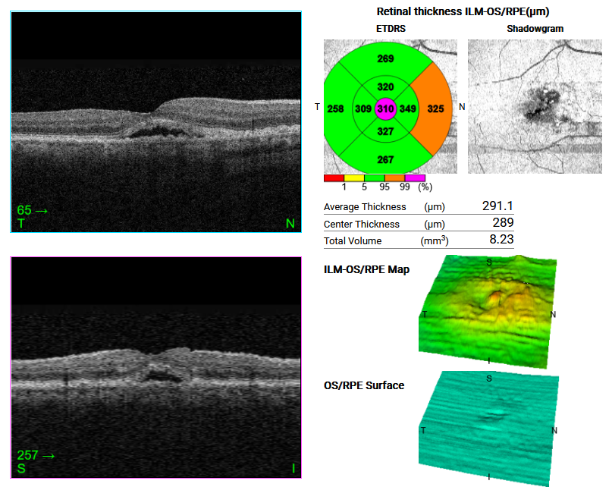Screen dimensions: 612x487
Task: Select the inner inferior sector value 327
Action: pyautogui.click(x=385, y=131)
